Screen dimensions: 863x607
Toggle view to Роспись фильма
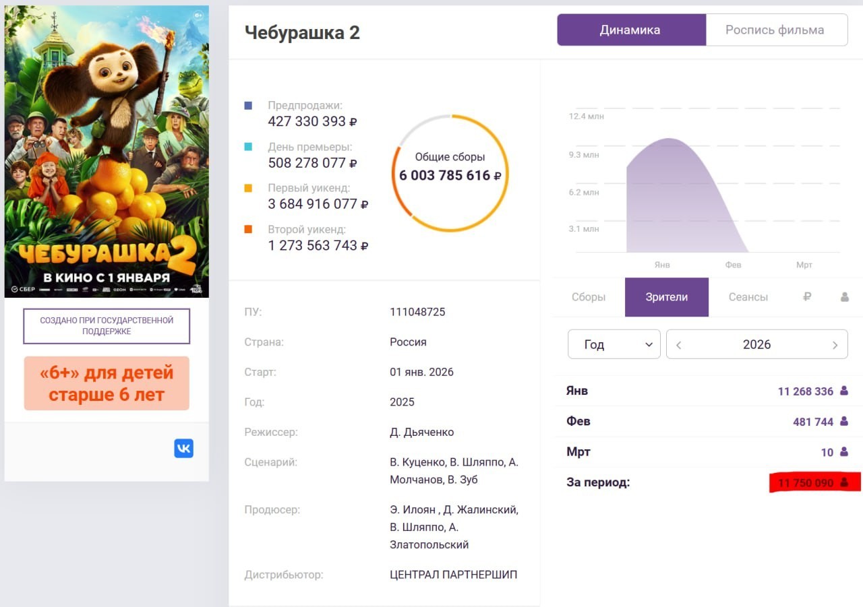[x=776, y=30]
